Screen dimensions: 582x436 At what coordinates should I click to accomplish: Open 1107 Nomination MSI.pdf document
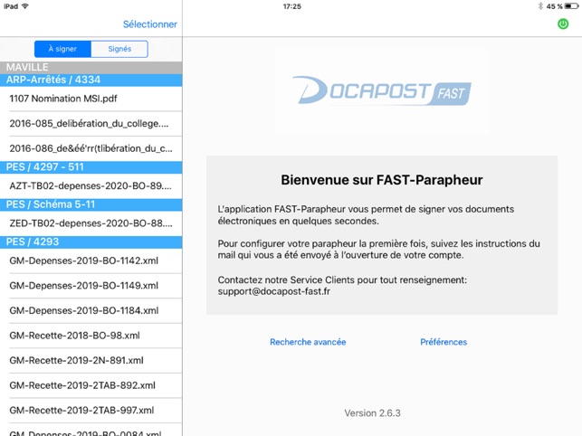tap(63, 99)
